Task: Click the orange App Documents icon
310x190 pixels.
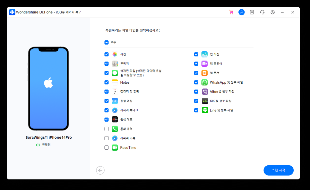Action: coord(204,73)
